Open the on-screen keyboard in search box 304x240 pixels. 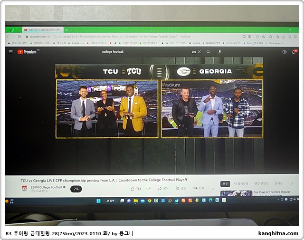point(194,52)
